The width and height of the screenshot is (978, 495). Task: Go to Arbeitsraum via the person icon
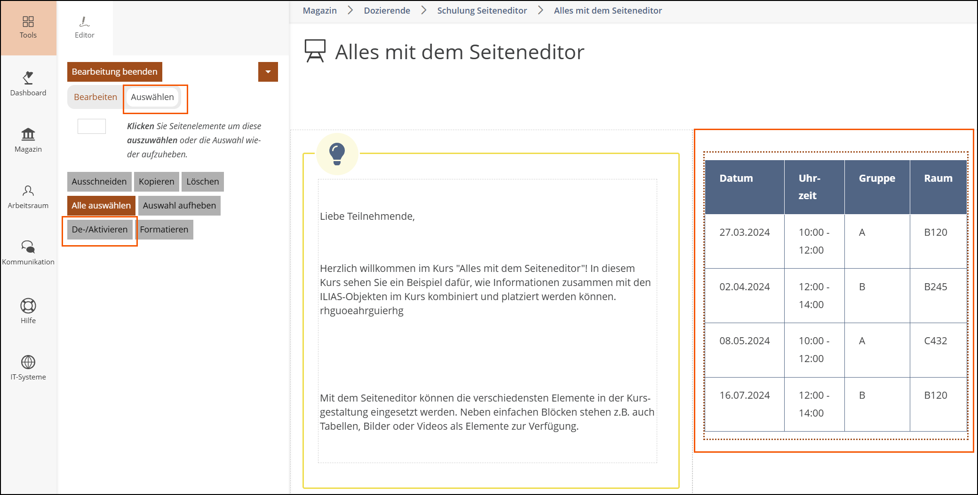click(28, 191)
